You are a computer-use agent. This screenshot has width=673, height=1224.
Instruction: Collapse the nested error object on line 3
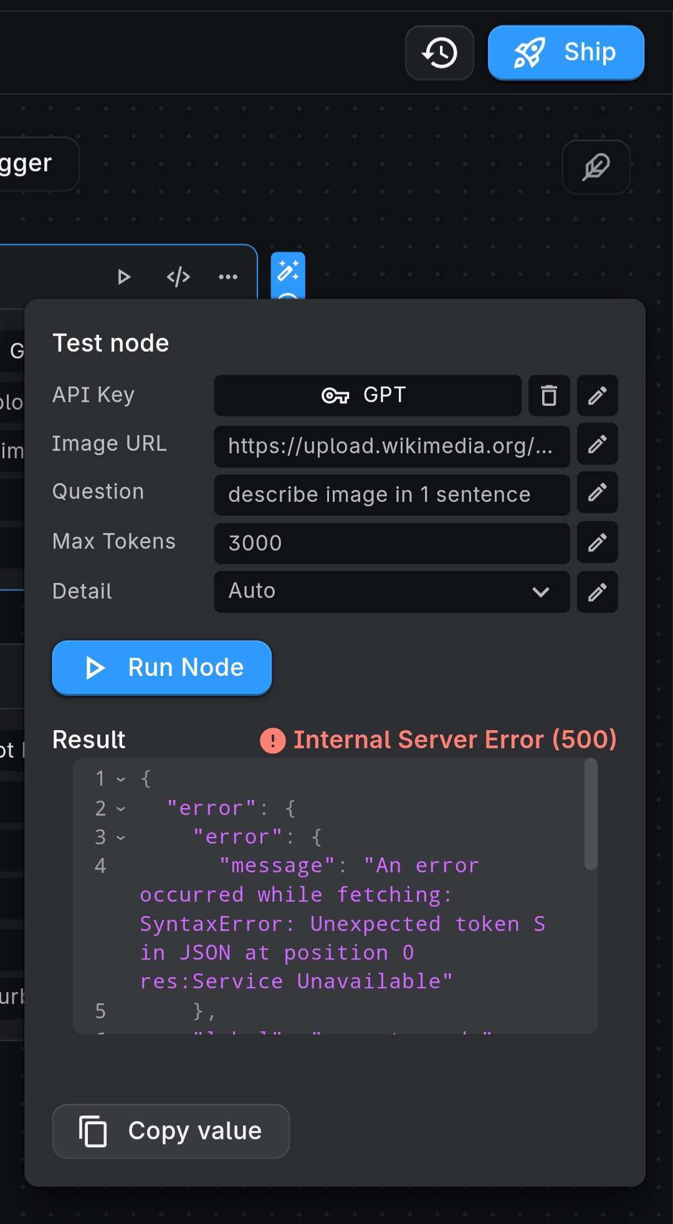click(119, 837)
